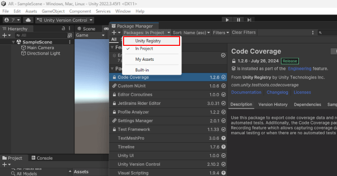The width and height of the screenshot is (337, 176).
Task: Open the Window menu
Action: point(123,11)
